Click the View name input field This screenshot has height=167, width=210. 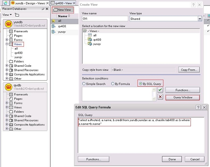(x=105, y=19)
